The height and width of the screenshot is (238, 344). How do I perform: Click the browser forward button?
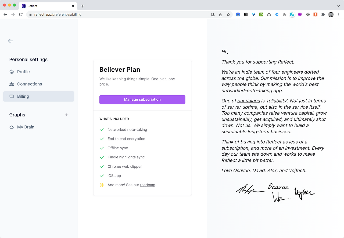[x=13, y=14]
